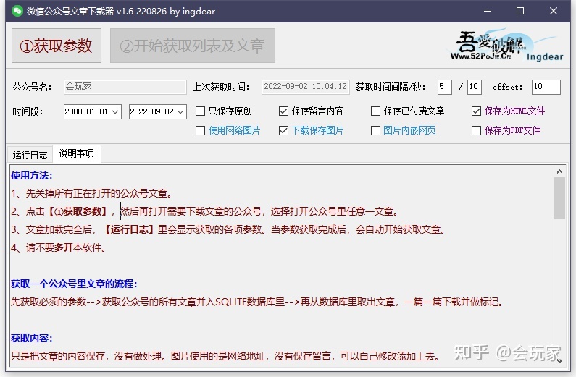Switch to the 运行日志 tab
This screenshot has height=377, width=576.
[x=30, y=155]
